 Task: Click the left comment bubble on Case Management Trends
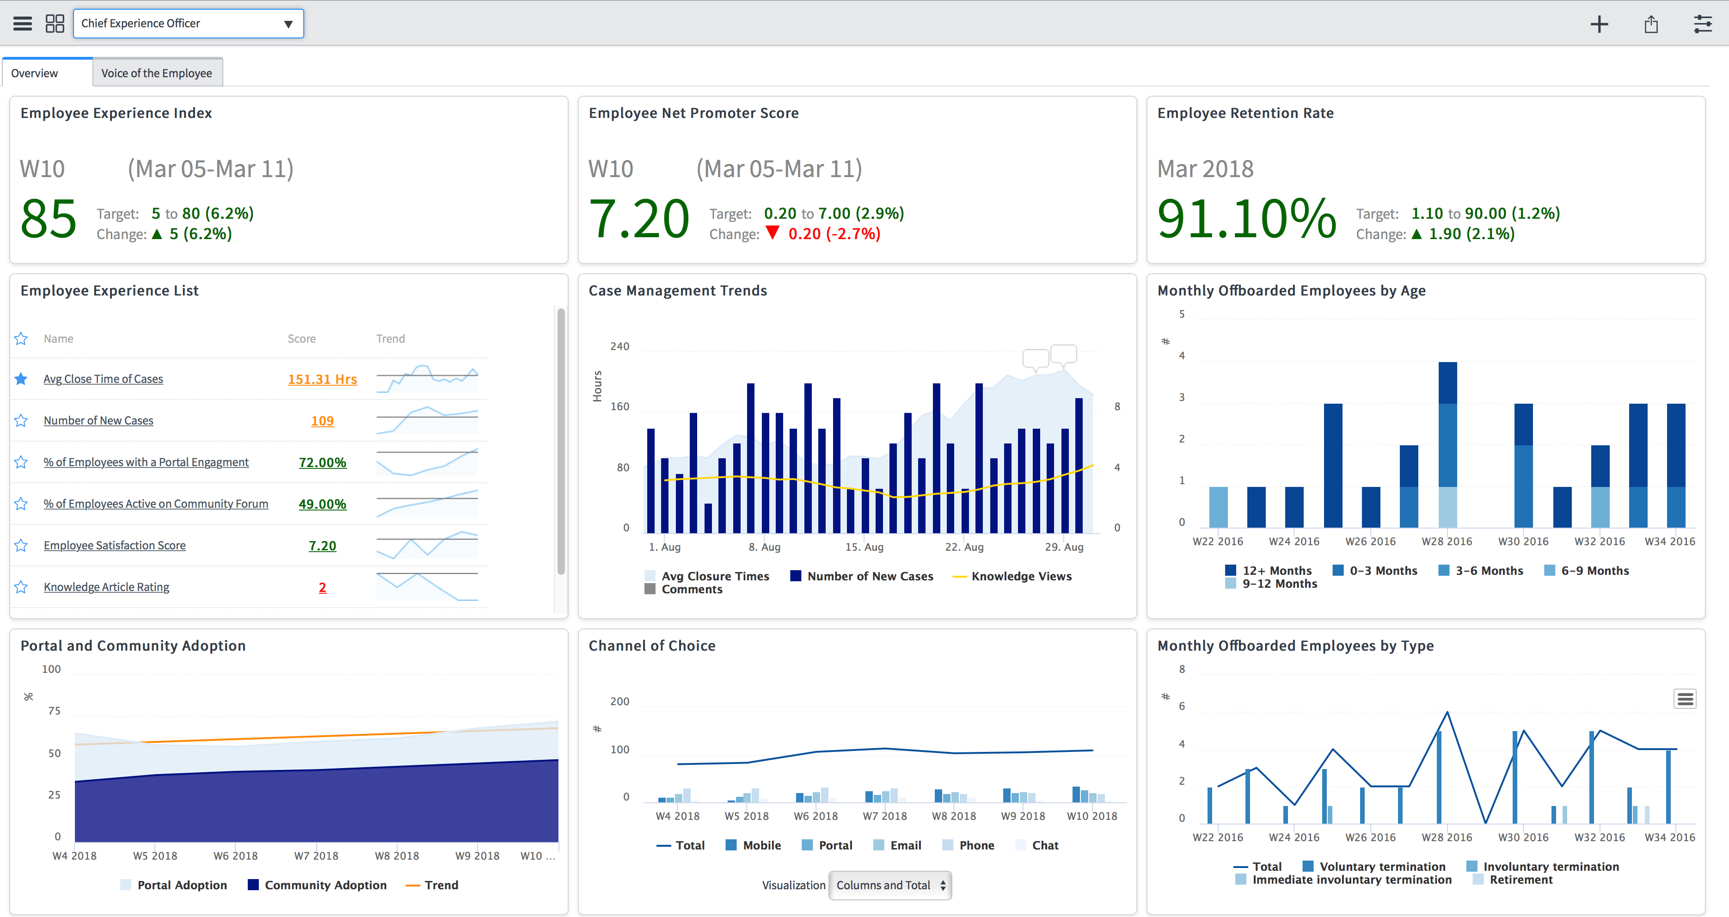[1036, 358]
